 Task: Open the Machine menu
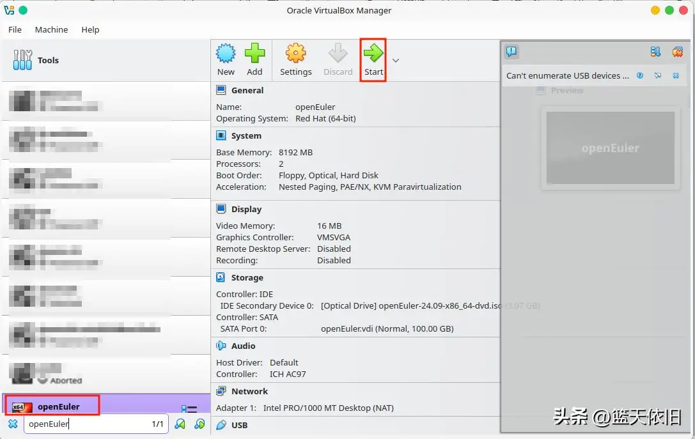point(51,29)
